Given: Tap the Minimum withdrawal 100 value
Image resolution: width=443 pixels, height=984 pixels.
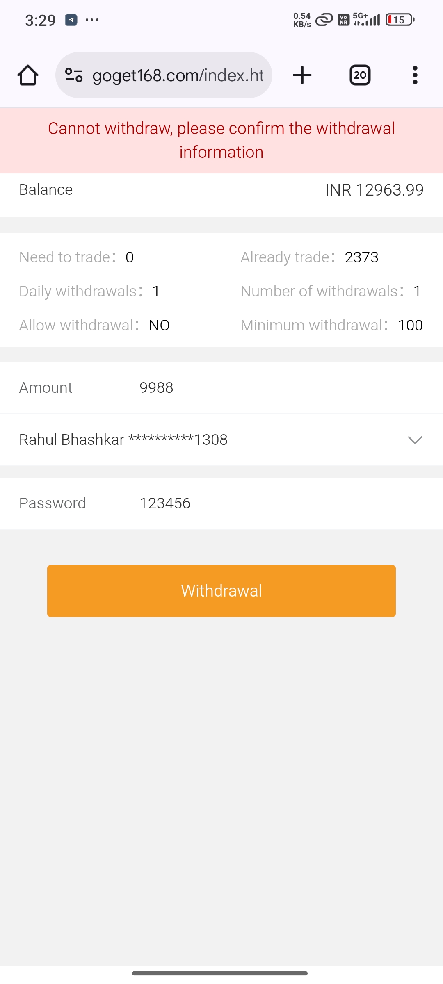Looking at the screenshot, I should click(410, 326).
